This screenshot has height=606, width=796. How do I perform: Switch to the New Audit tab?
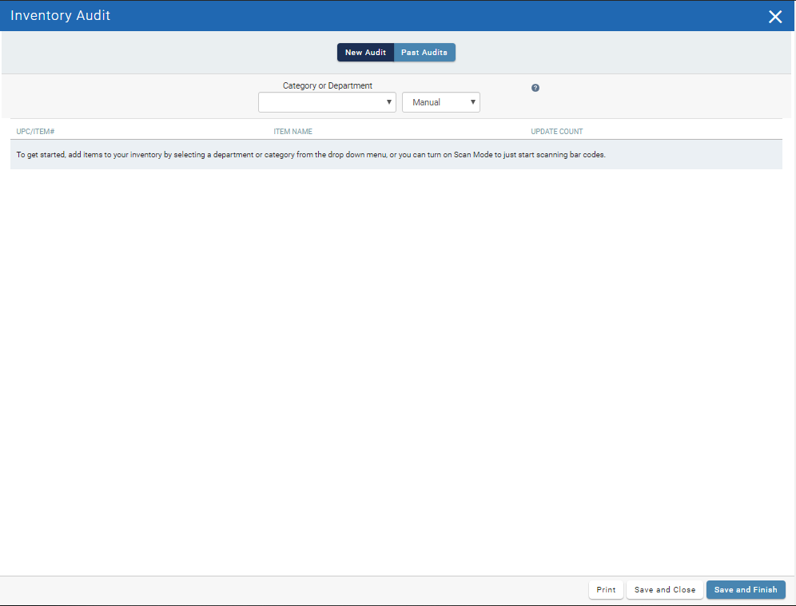point(365,53)
